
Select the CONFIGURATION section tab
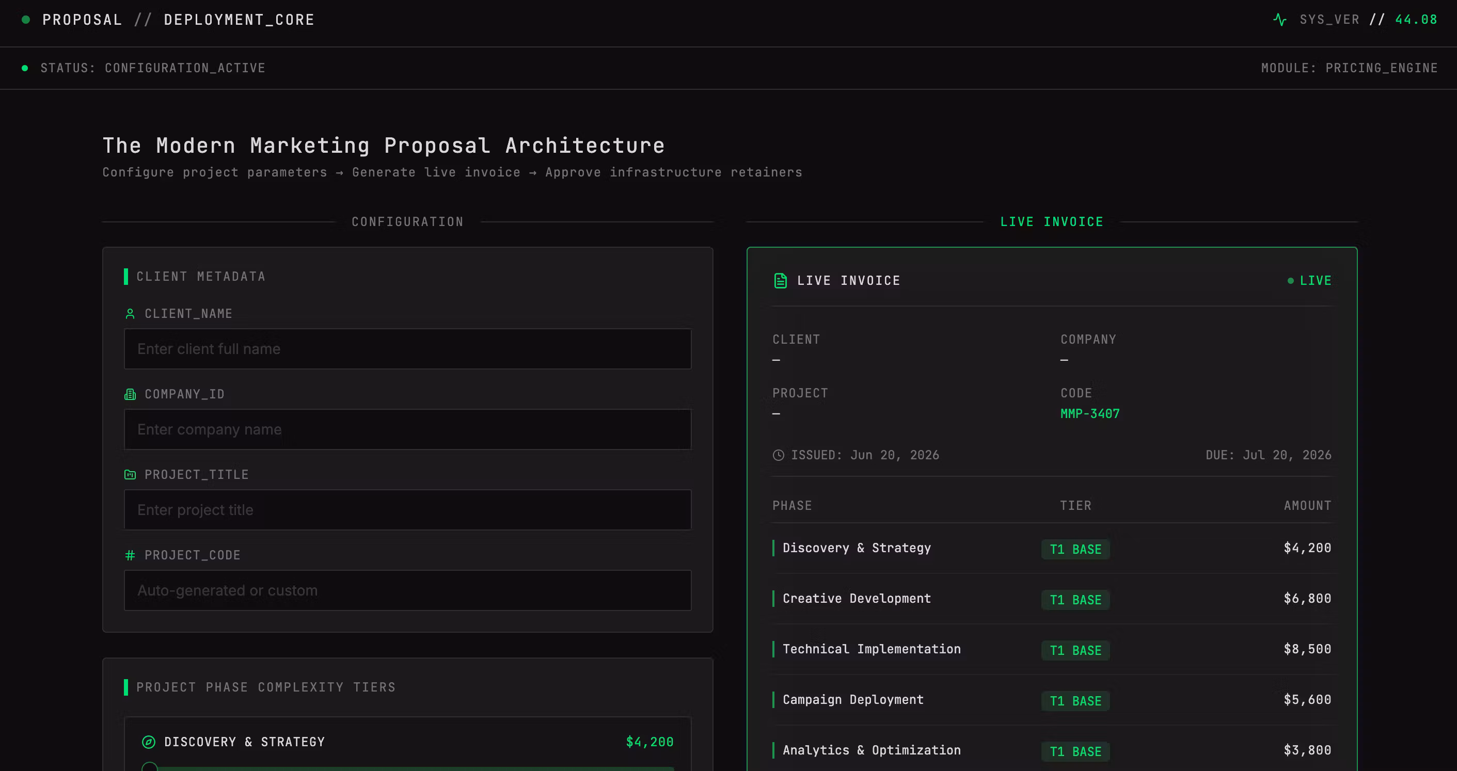[407, 221]
